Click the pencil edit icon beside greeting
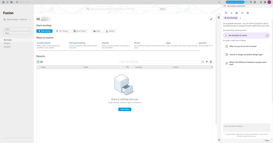This screenshot has width=273, height=143. (211, 19)
